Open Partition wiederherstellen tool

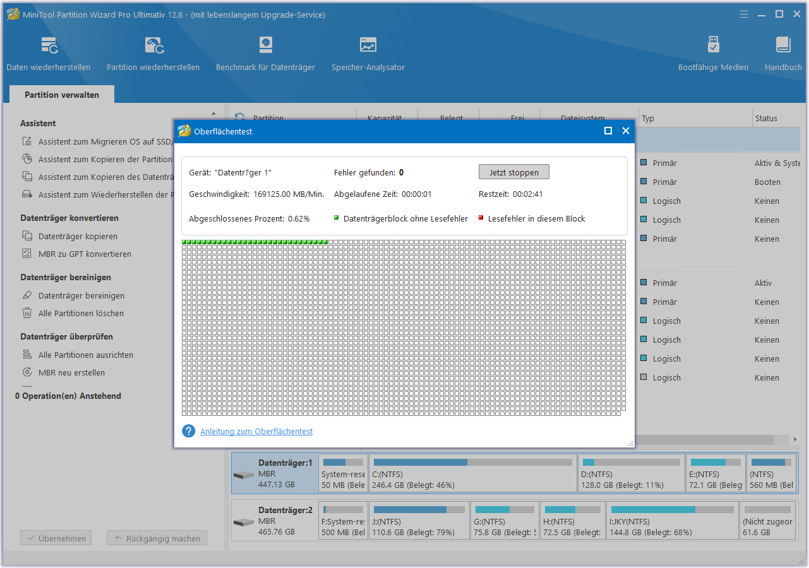click(x=153, y=54)
